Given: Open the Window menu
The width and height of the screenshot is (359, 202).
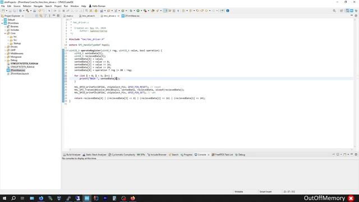Looking at the screenshot, I should (x=75, y=6).
